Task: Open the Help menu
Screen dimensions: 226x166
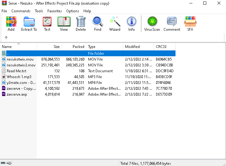Action: pos(87,11)
